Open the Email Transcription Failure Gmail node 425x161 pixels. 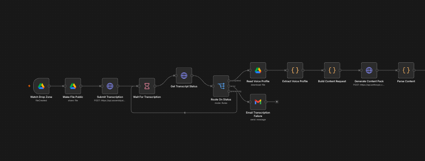tap(258, 102)
